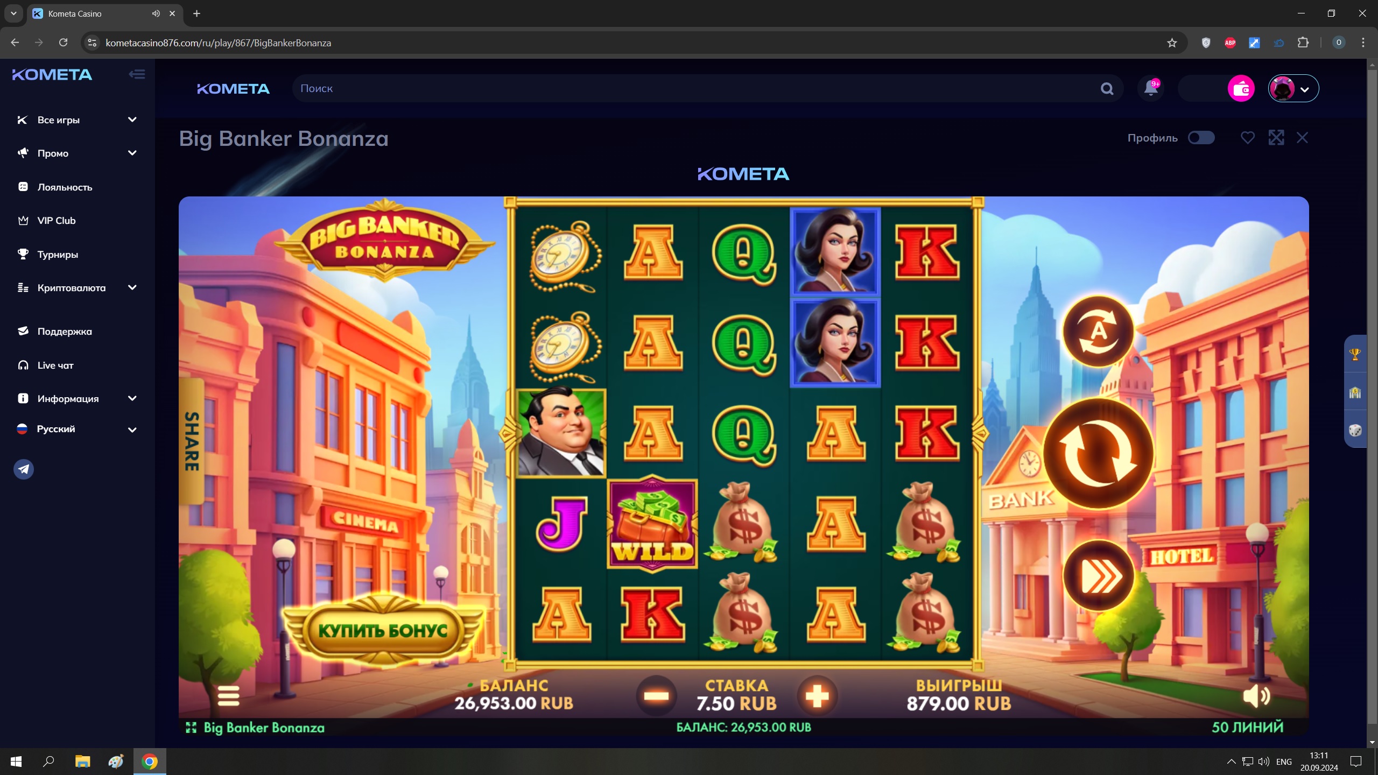This screenshot has width=1378, height=775.
Task: Toggle the Профиль switch
Action: click(1201, 138)
